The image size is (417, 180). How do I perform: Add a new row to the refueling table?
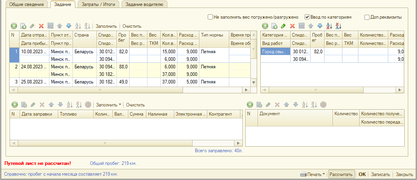coord(14,105)
